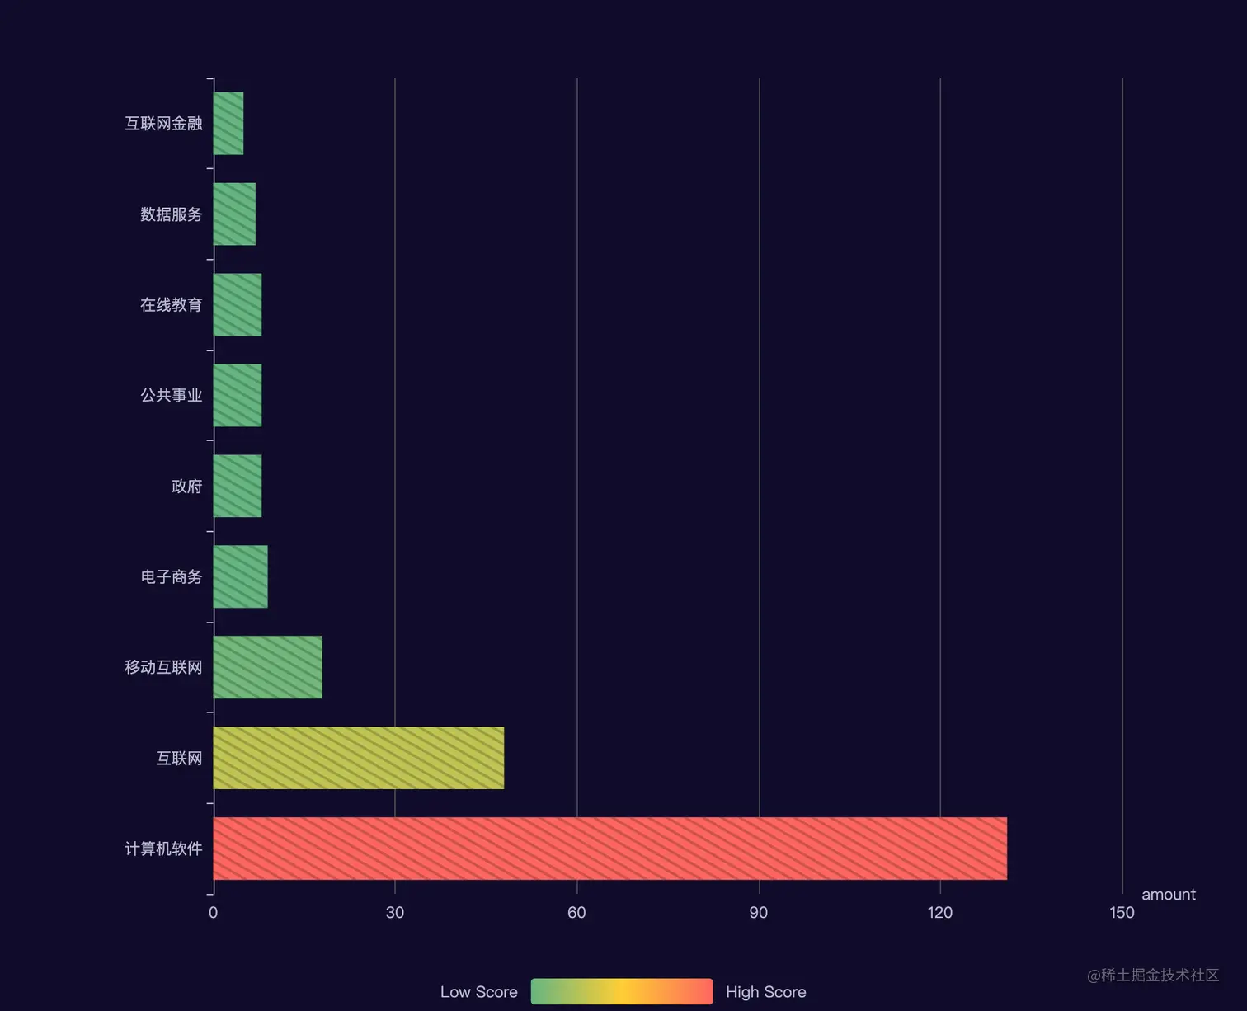Click the 150 tick label

(1122, 912)
